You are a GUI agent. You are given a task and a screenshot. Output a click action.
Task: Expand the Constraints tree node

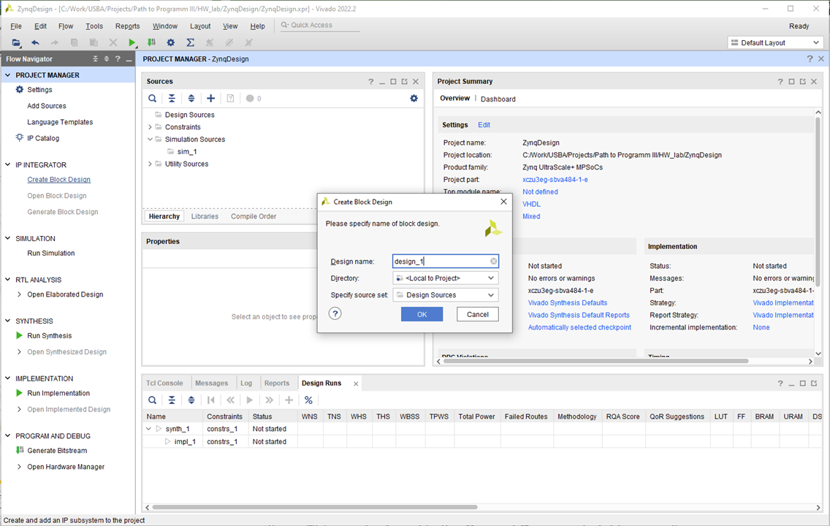pyautogui.click(x=150, y=127)
